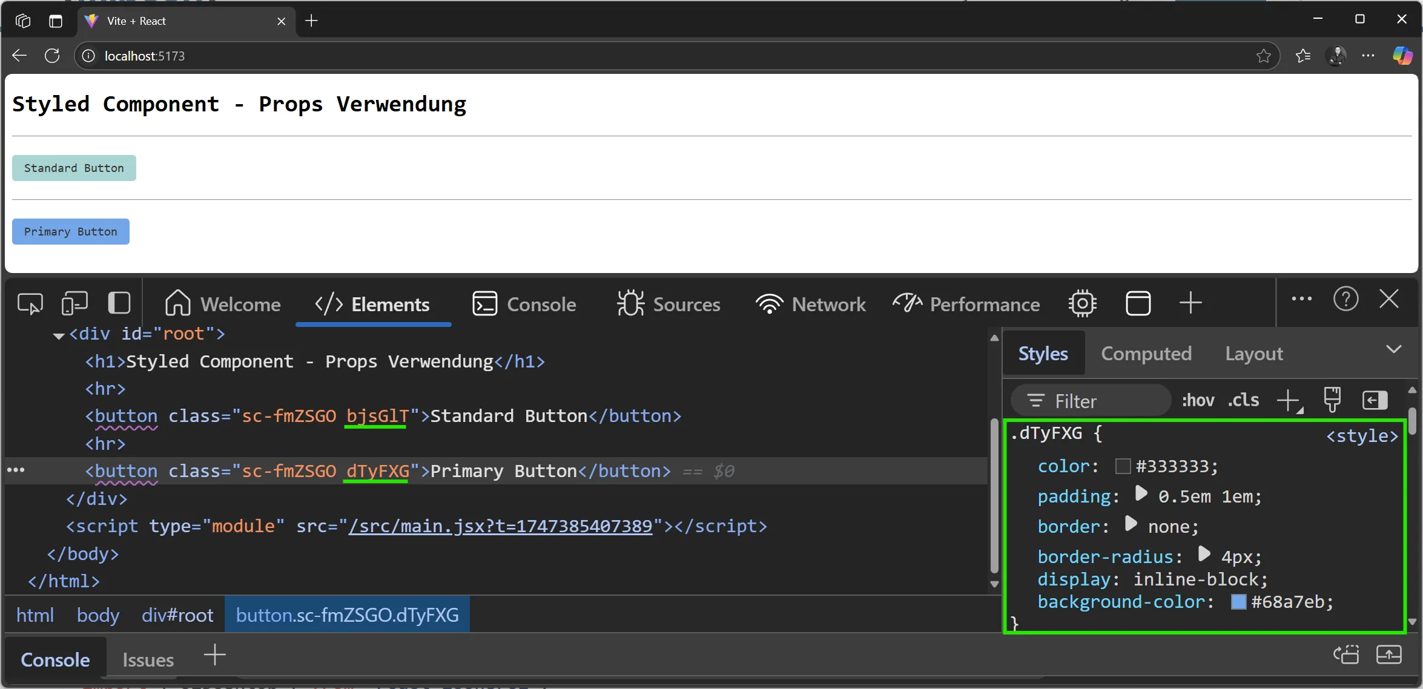
Task: Toggle the DevTools activity bar sidebar icon
Action: click(119, 303)
